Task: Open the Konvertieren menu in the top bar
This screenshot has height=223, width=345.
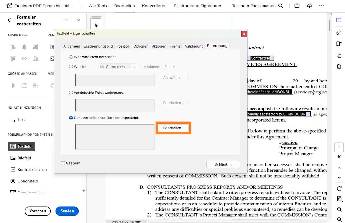Action: 154,6
